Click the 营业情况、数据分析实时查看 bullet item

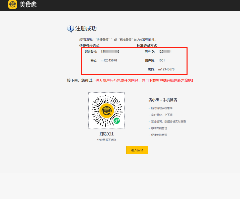point(168,122)
